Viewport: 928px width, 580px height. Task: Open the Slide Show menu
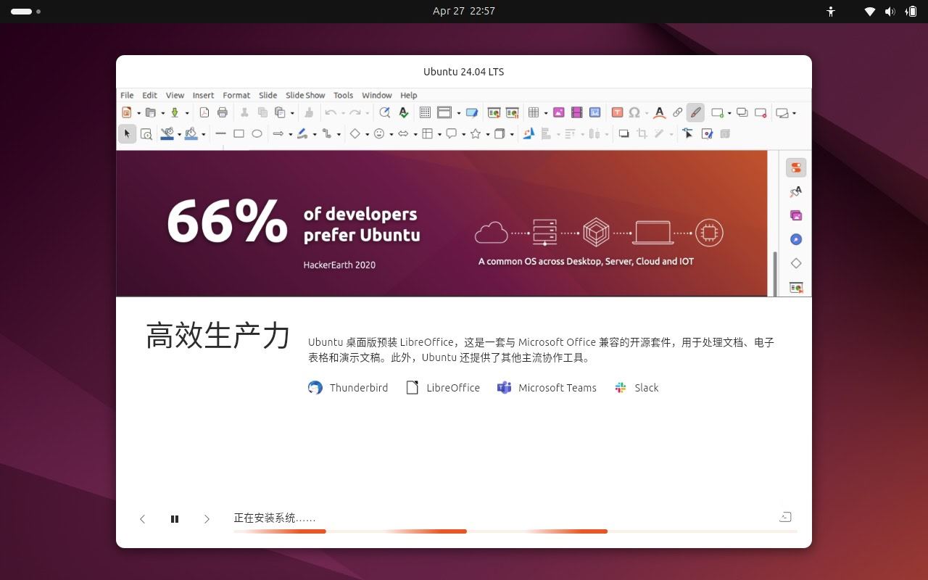point(305,95)
